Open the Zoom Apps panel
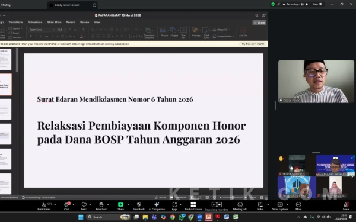 [174, 206]
